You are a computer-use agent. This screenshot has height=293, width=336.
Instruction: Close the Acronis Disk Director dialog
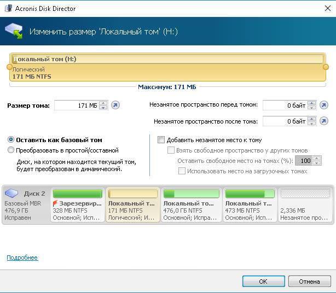click(328, 8)
